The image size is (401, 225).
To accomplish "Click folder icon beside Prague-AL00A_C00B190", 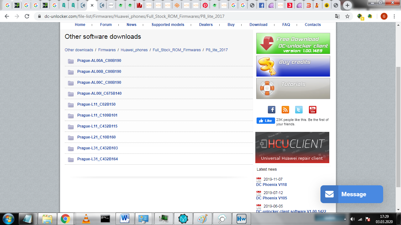I will point(71,61).
